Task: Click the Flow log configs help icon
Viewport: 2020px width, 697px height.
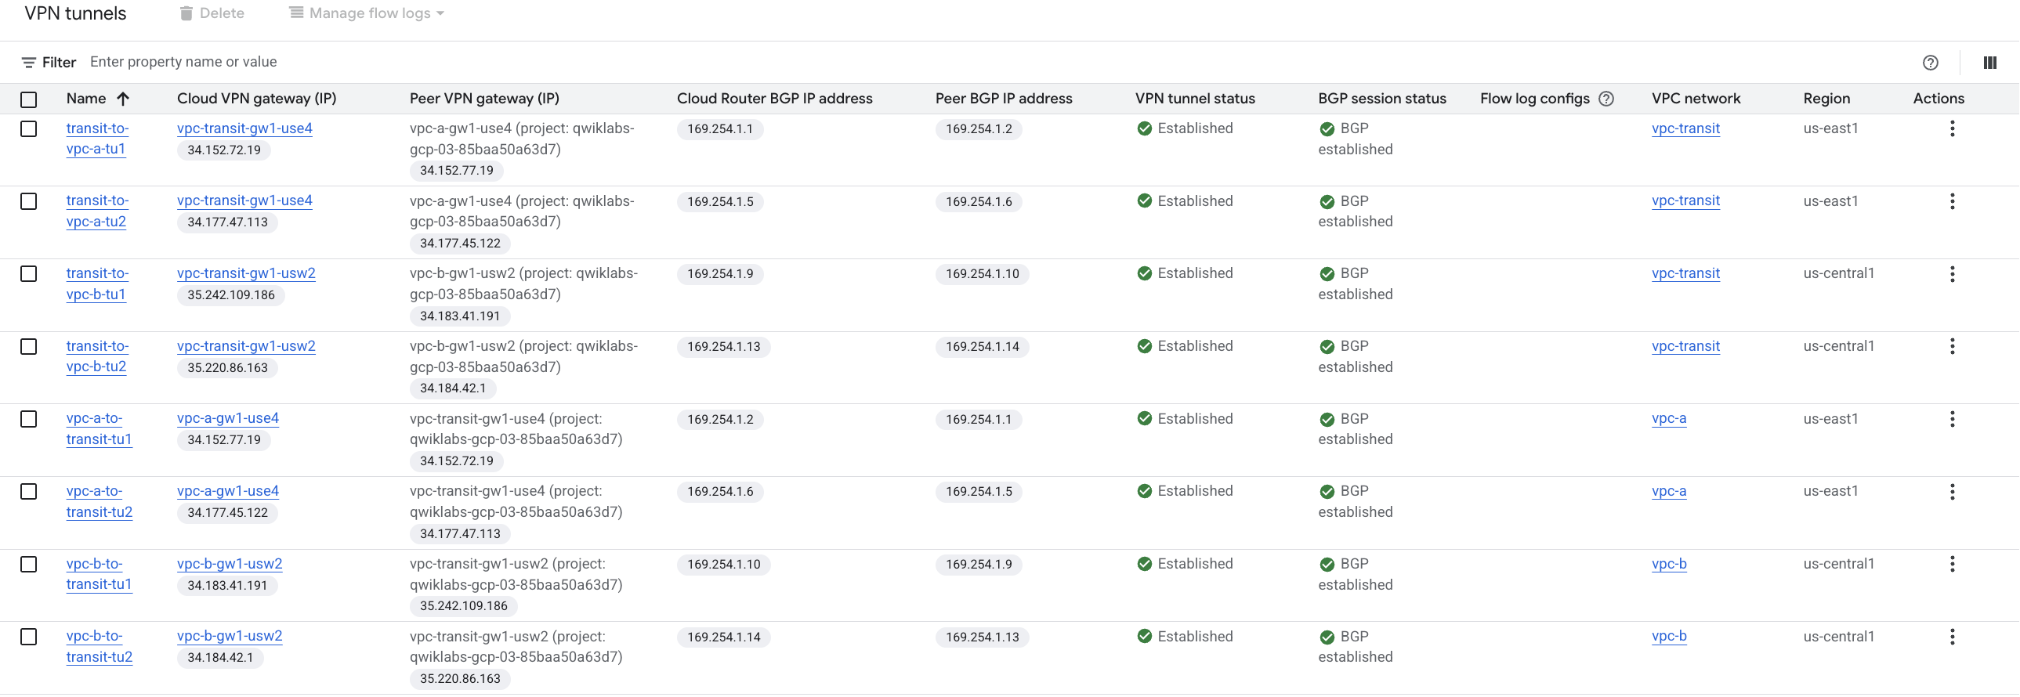Action: coord(1606,98)
